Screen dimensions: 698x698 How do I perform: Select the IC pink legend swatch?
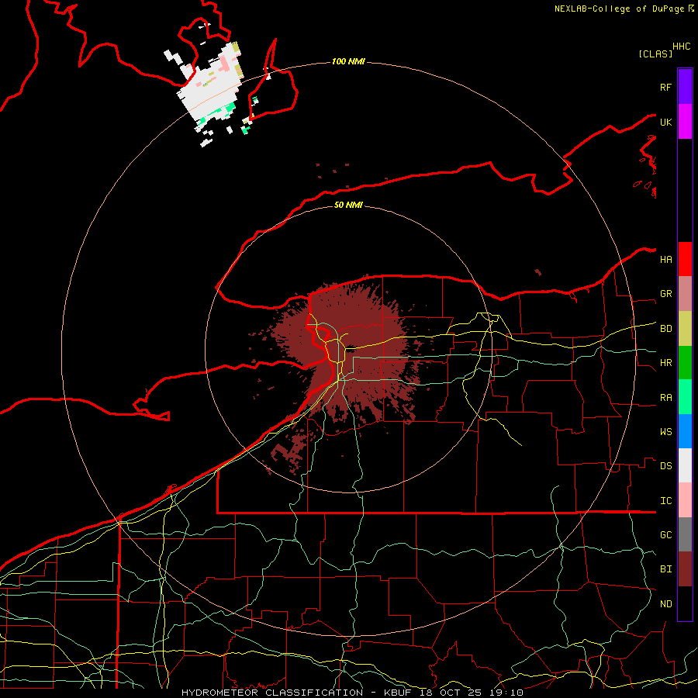coord(685,500)
